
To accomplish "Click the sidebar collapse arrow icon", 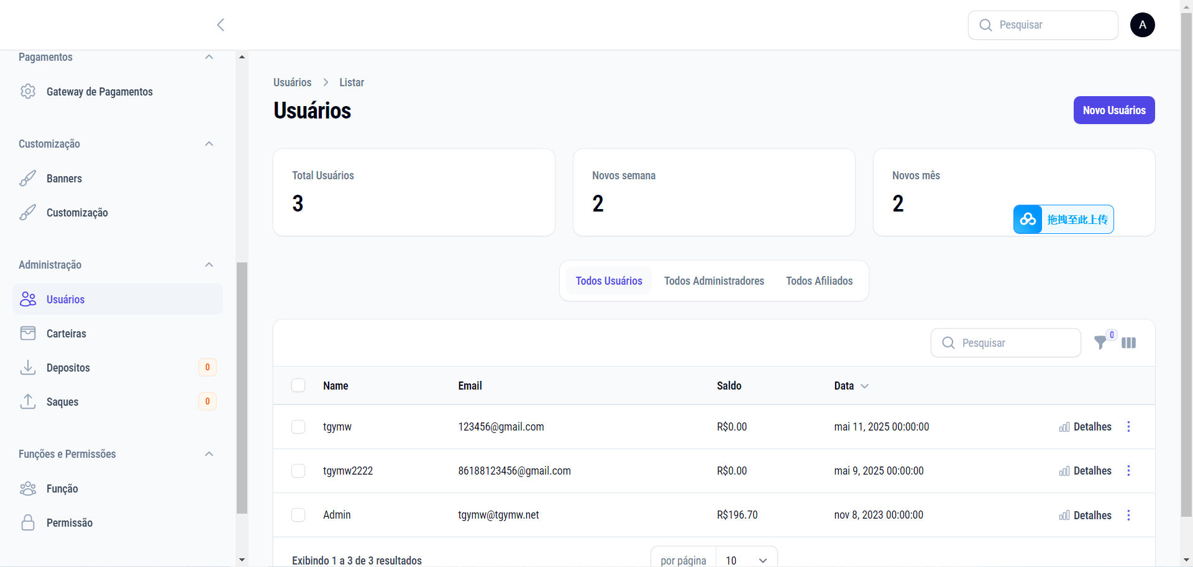I will (x=221, y=25).
